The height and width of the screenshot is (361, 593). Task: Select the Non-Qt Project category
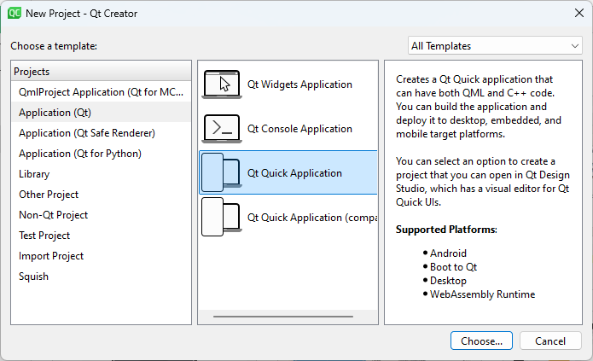pyautogui.click(x=53, y=215)
